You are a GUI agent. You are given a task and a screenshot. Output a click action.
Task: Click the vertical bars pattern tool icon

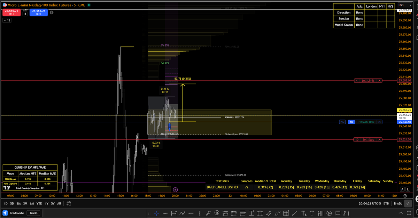click(320, 213)
